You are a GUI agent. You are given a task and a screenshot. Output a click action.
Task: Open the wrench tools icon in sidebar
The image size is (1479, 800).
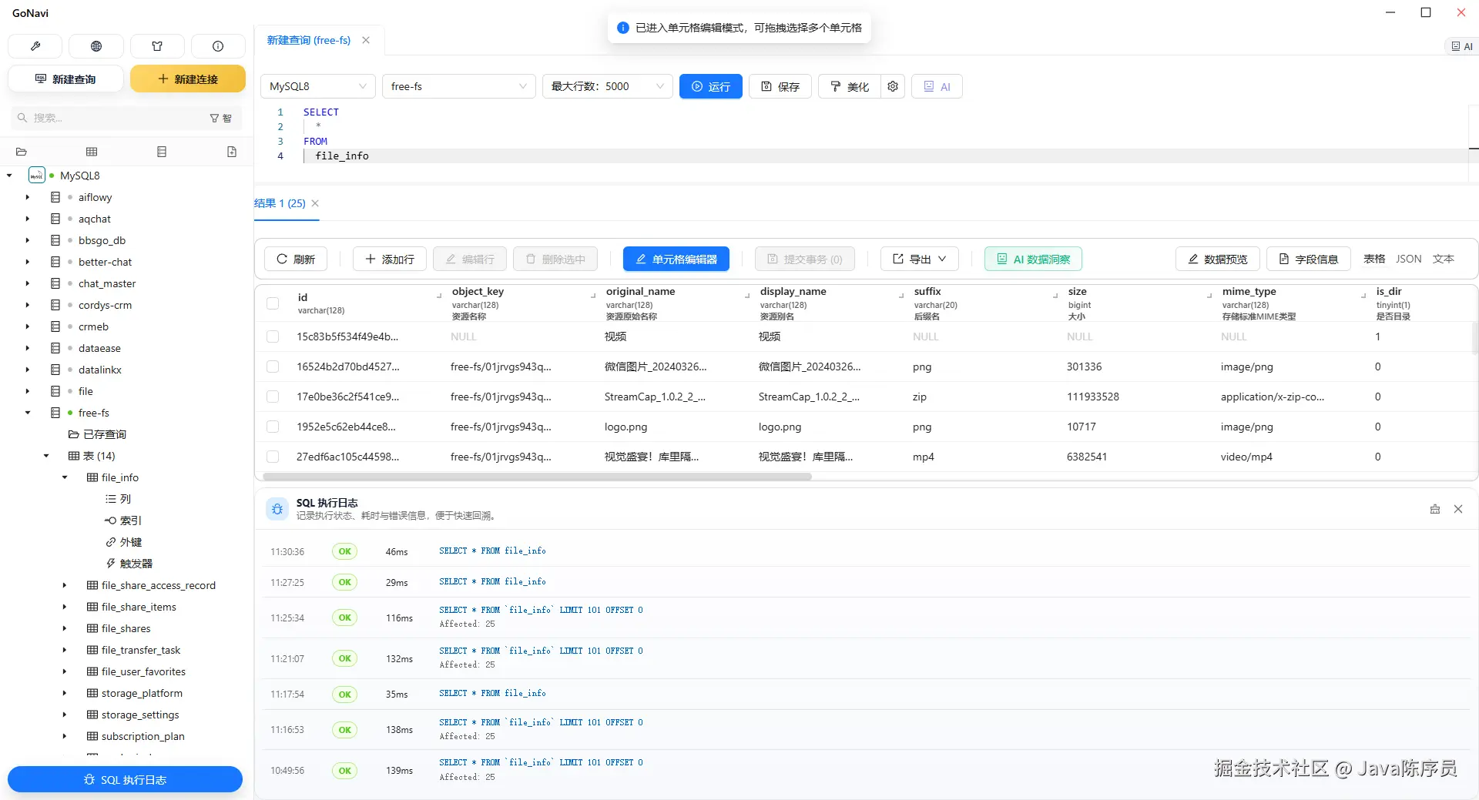point(35,46)
